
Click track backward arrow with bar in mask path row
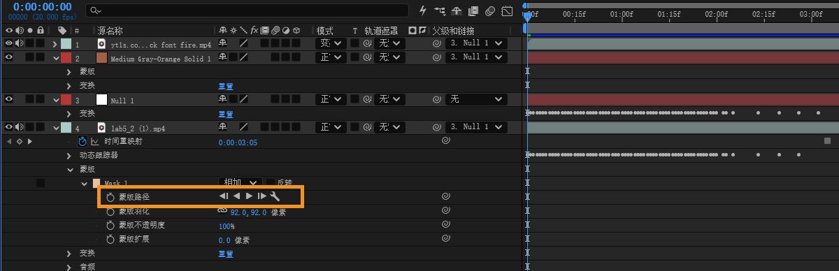(224, 197)
